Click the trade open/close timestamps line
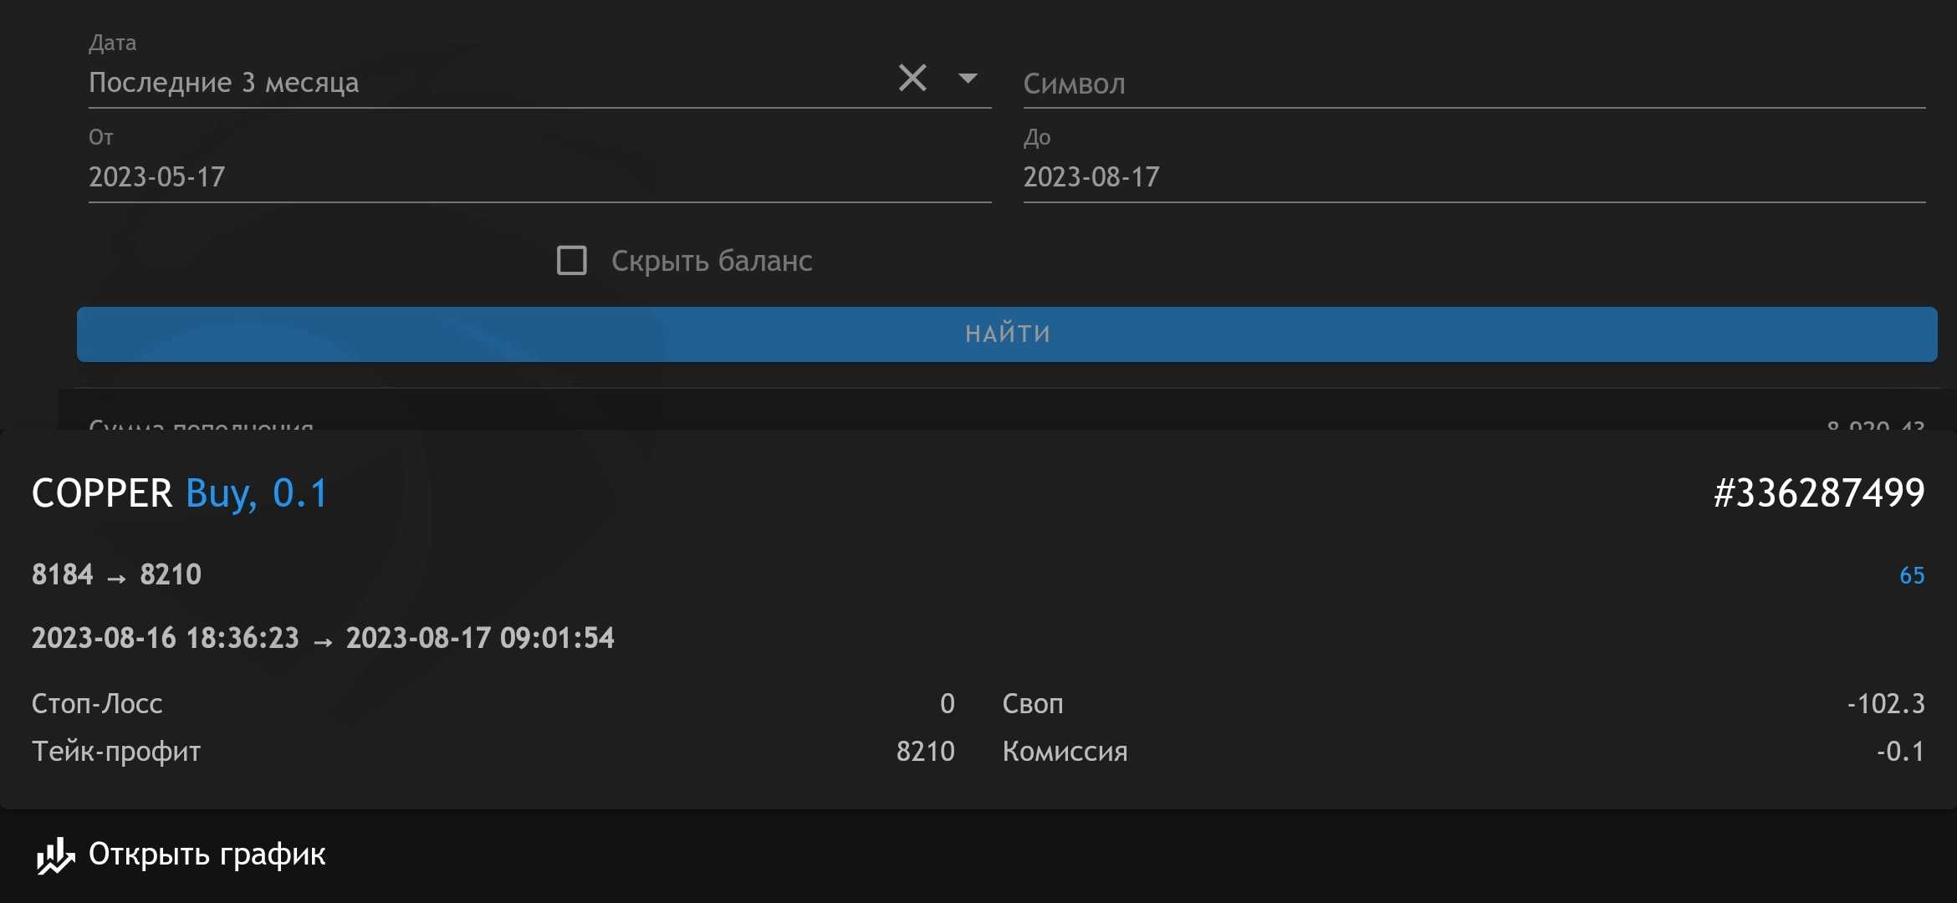The height and width of the screenshot is (903, 1957). point(323,639)
